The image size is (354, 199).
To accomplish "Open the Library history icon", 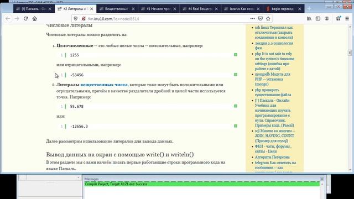I will pos(309,19).
